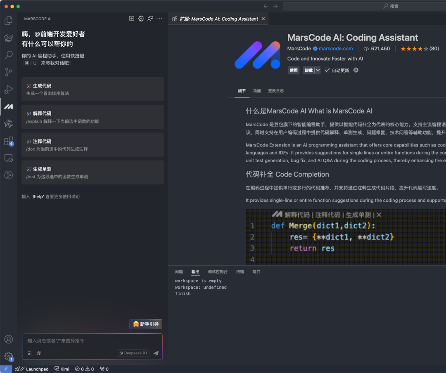The width and height of the screenshot is (446, 373).
Task: Expand the 卸载 uninstall dropdown arrow
Action: 318,70
